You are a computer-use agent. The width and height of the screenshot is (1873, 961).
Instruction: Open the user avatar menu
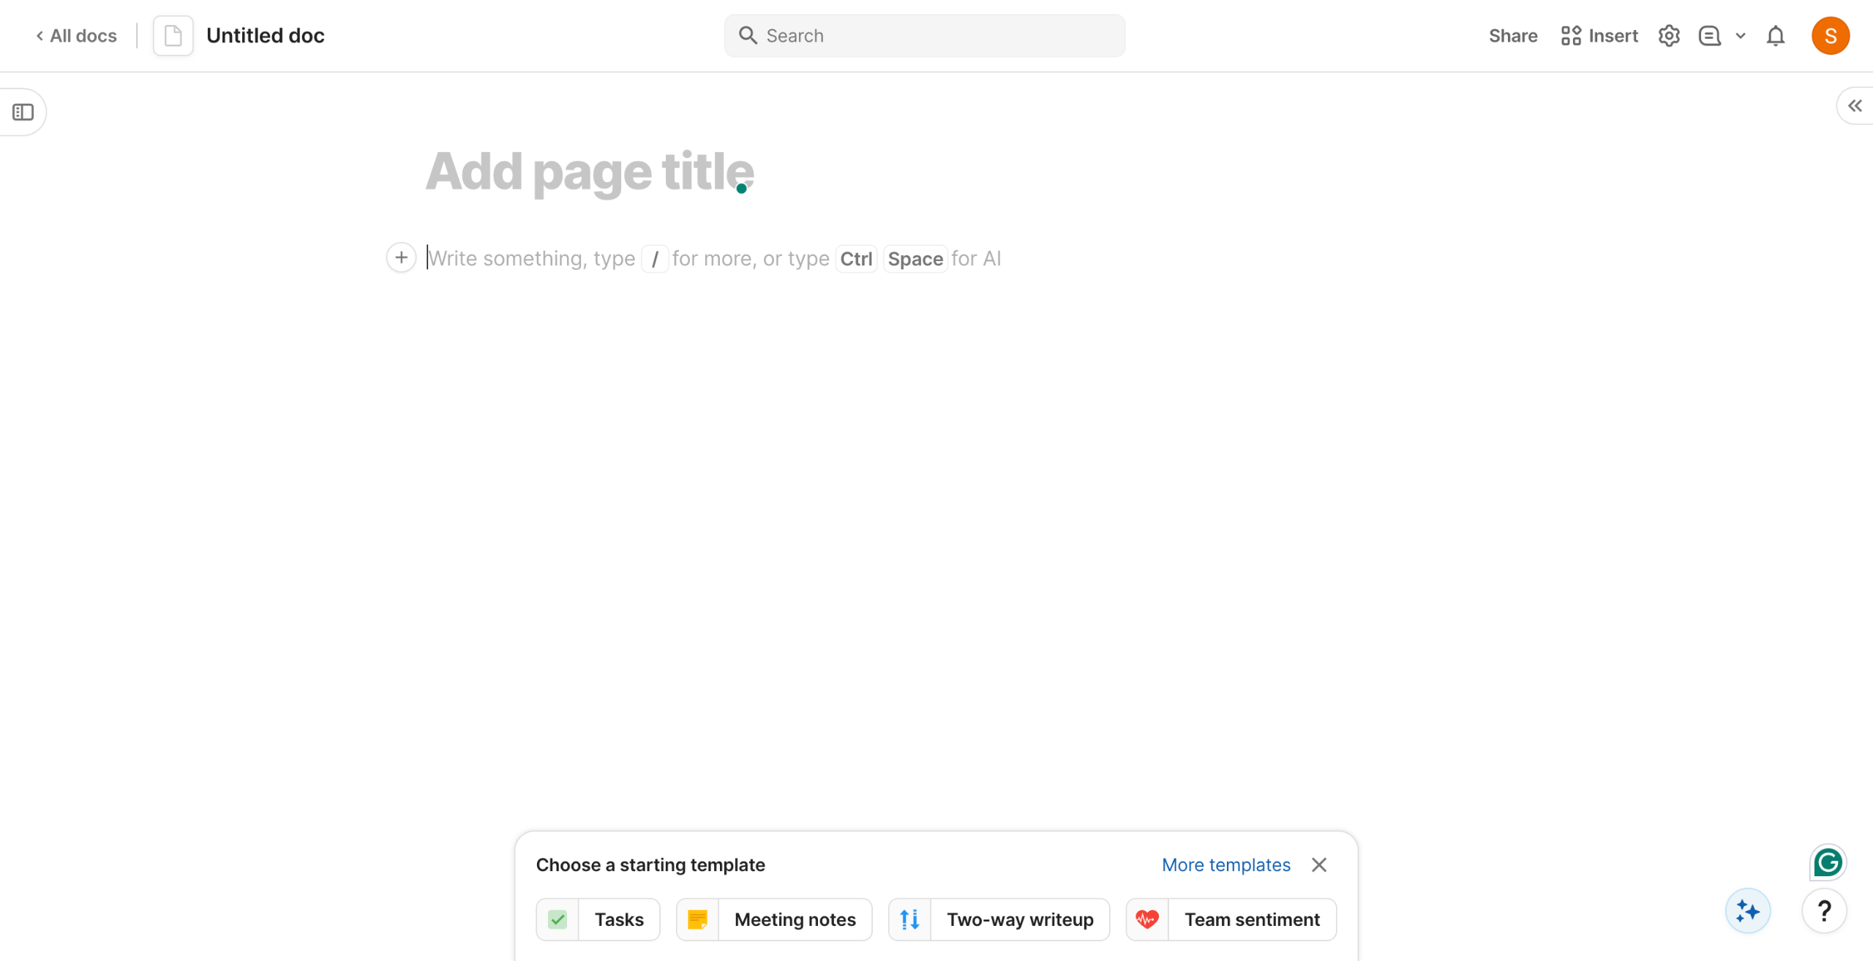pos(1830,35)
